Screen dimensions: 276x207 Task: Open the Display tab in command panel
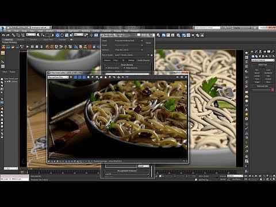coord(269,52)
